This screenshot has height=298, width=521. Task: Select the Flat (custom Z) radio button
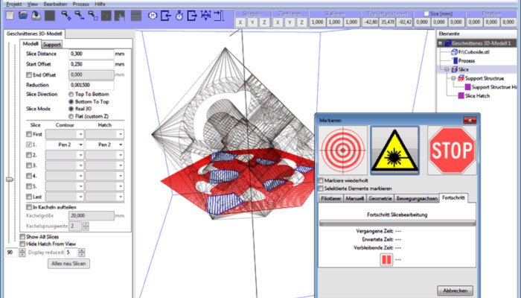pos(71,116)
